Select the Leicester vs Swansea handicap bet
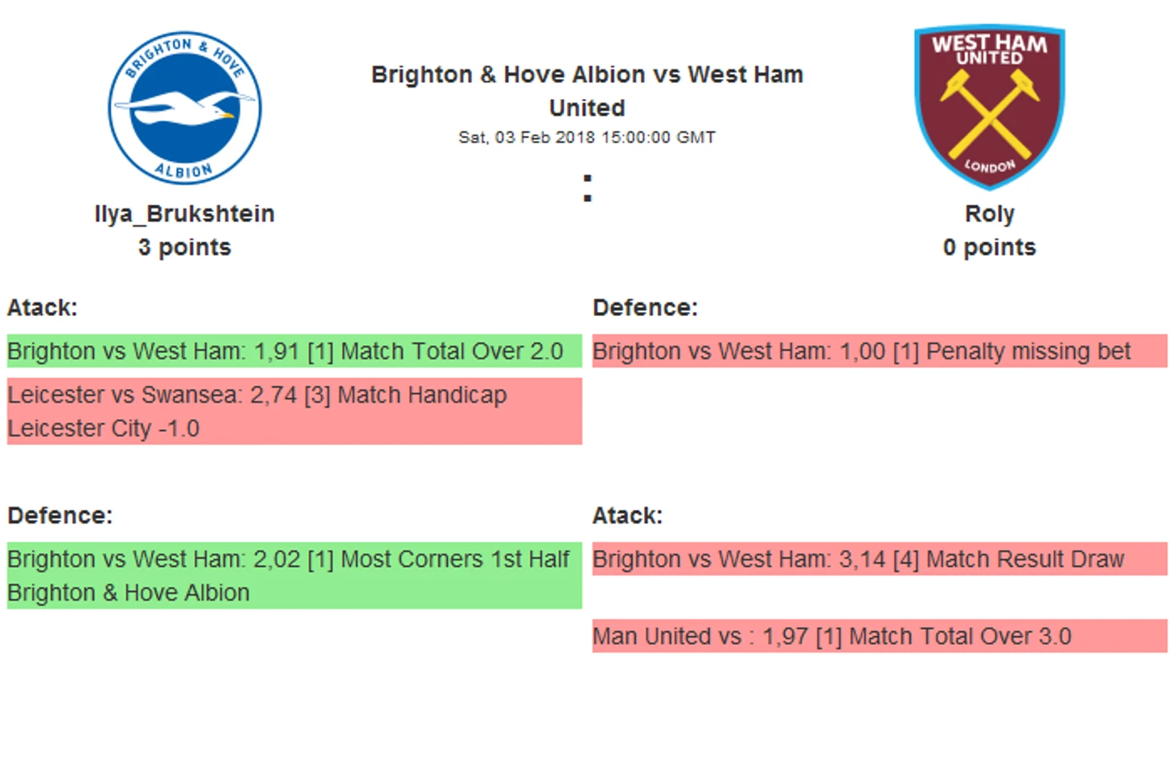This screenshot has height=771, width=1174. coord(293,412)
